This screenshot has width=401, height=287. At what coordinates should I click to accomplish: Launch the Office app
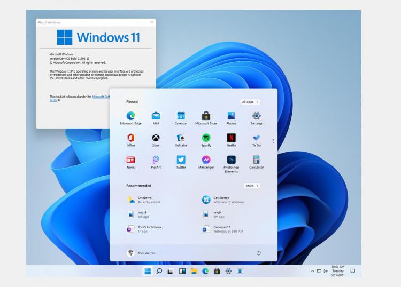click(130, 140)
